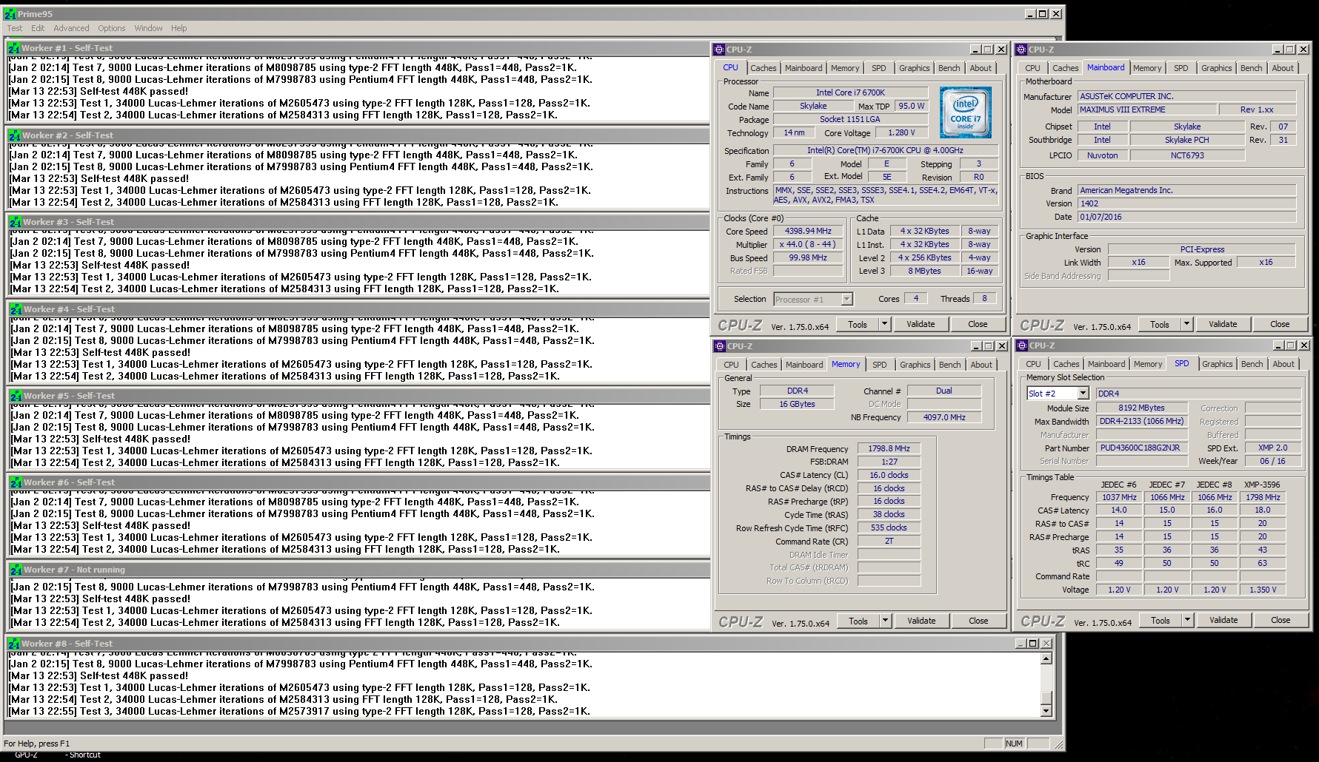1319x762 pixels.
Task: Click the Worker #6 Self-Test window icon
Action: 16,482
